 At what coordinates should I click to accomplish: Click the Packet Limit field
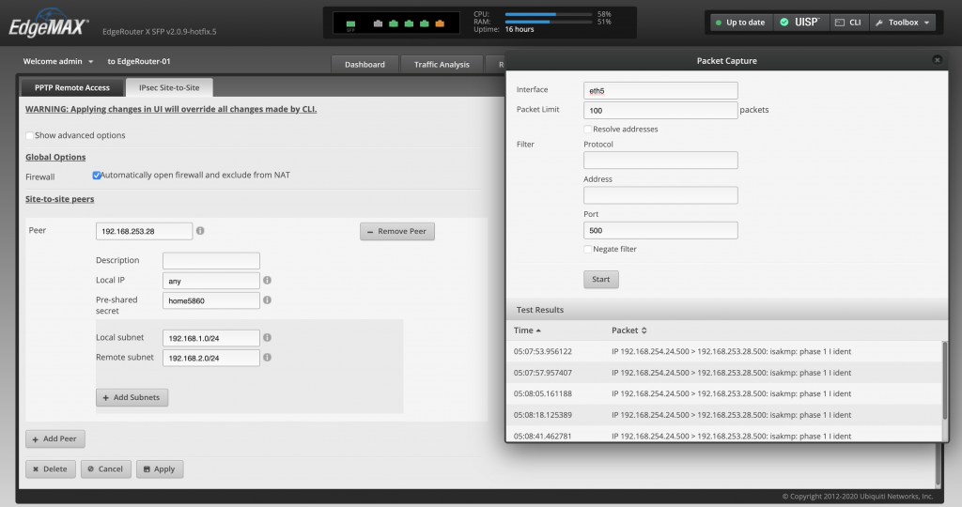(660, 111)
